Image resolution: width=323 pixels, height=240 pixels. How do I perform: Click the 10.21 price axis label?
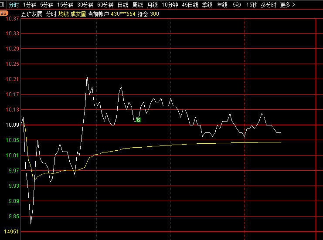[12, 79]
